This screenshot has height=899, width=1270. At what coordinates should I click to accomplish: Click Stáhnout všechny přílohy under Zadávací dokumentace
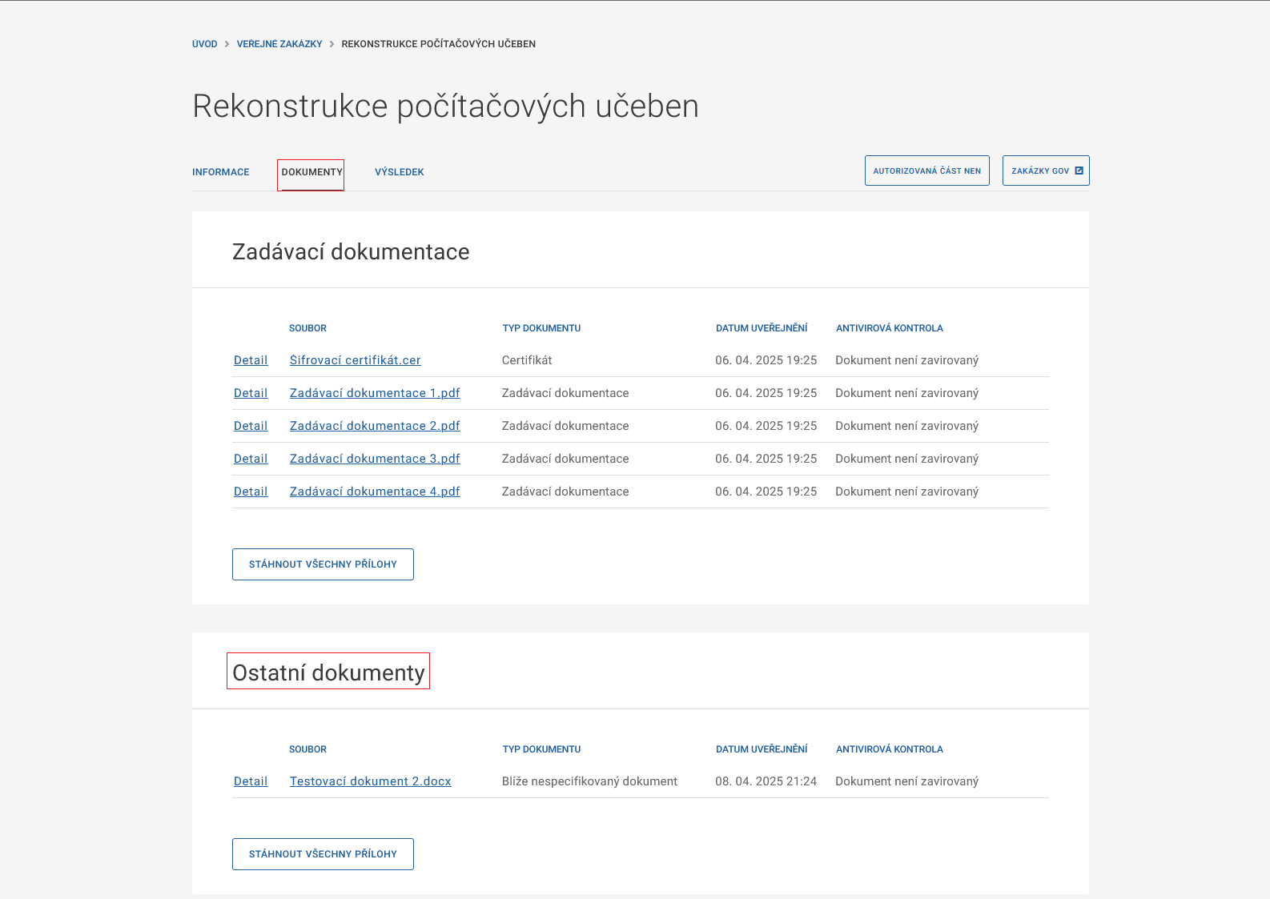323,564
